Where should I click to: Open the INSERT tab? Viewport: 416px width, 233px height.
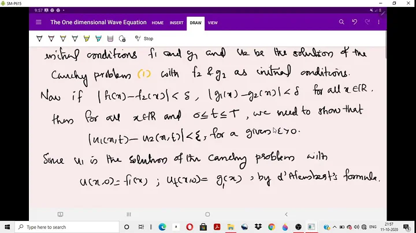[x=176, y=22]
